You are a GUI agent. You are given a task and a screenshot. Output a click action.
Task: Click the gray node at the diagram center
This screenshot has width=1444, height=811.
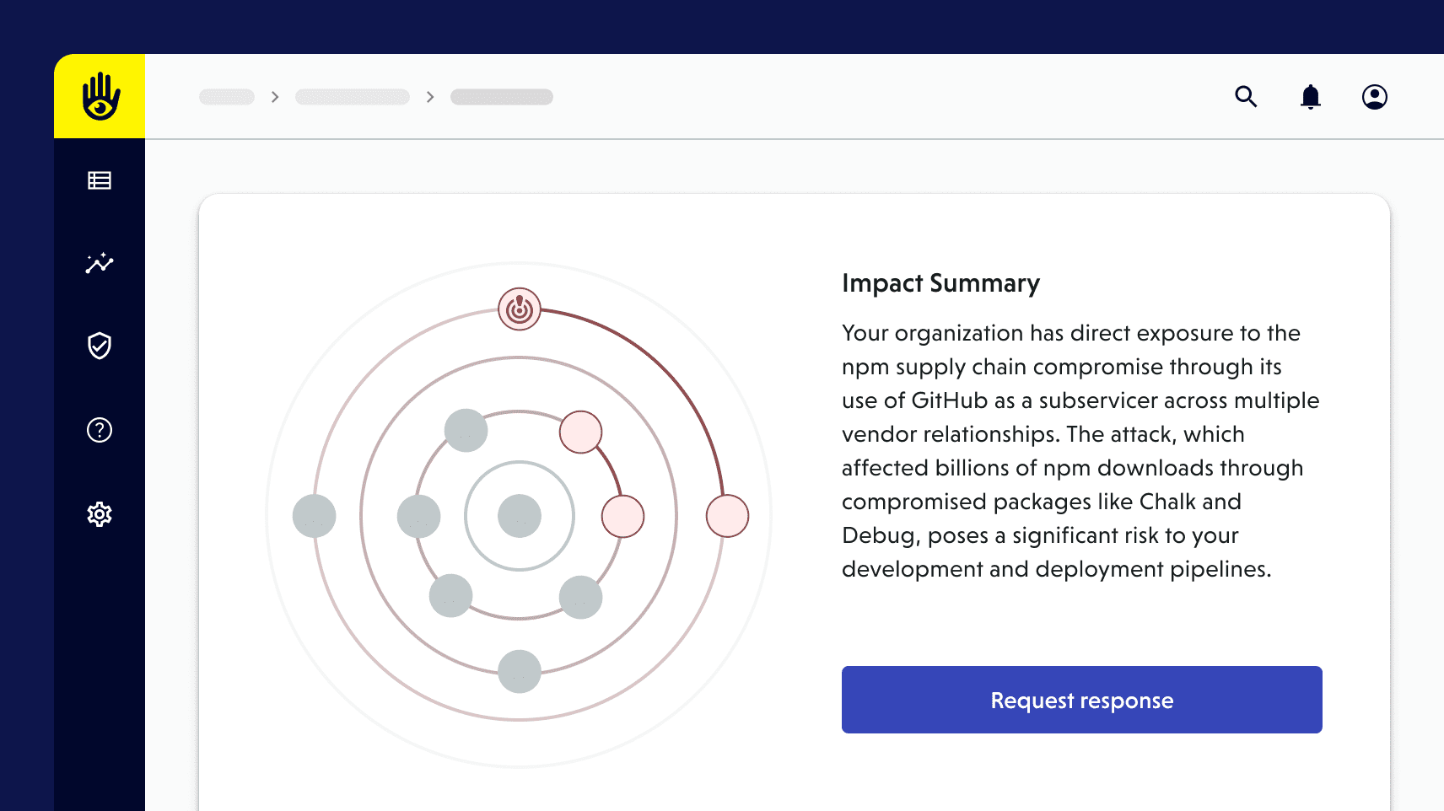(520, 516)
